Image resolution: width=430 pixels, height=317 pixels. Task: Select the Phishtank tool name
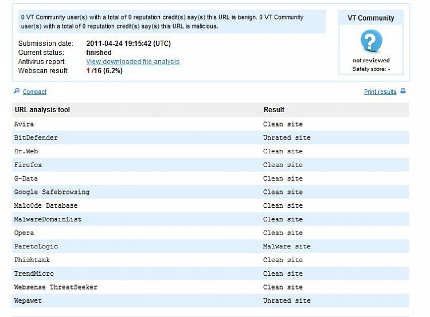coord(32,260)
